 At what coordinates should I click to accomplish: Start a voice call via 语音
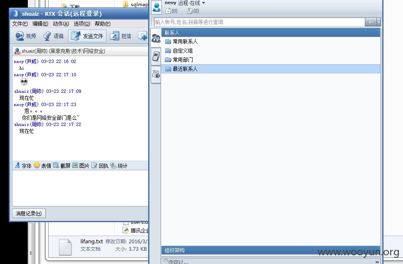tap(54, 36)
